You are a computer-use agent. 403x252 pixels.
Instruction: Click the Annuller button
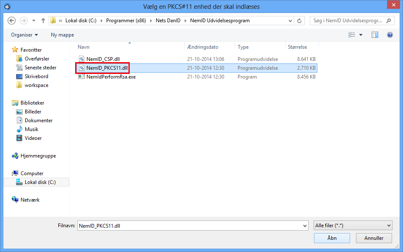tap(374, 238)
